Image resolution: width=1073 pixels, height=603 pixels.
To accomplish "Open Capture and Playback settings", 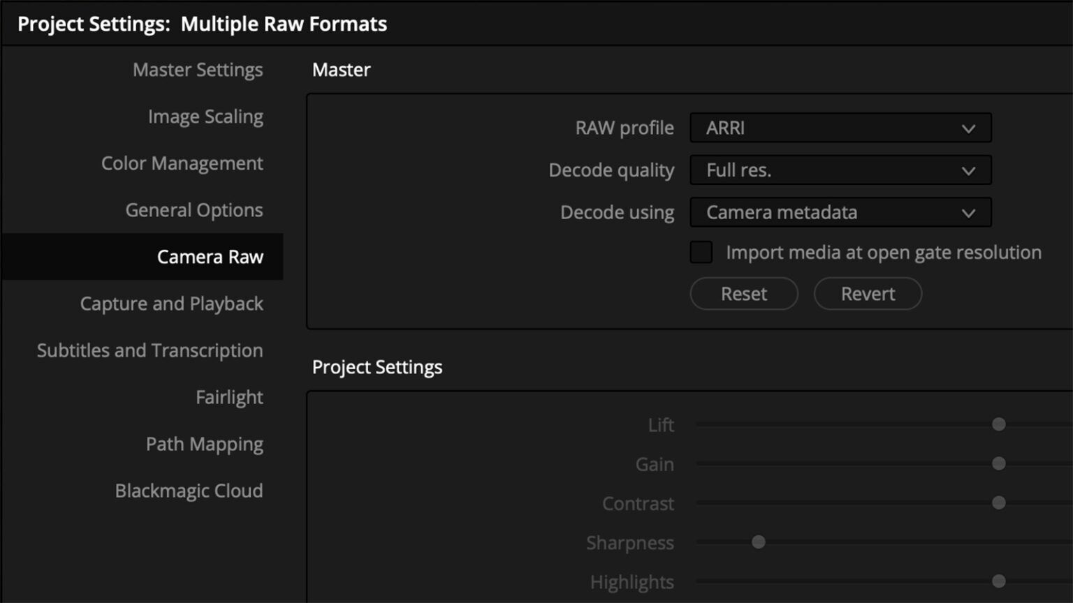I will [171, 304].
